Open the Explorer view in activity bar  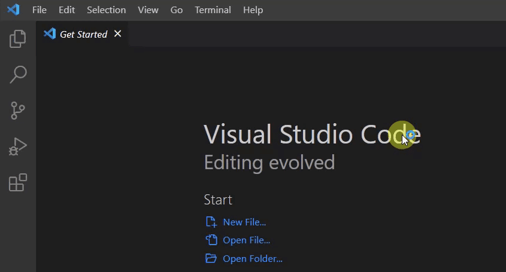[x=18, y=39]
